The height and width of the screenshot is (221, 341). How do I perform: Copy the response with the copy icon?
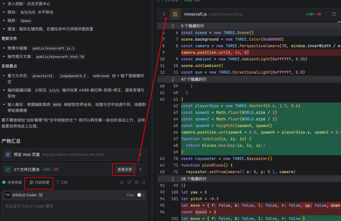(136, 182)
